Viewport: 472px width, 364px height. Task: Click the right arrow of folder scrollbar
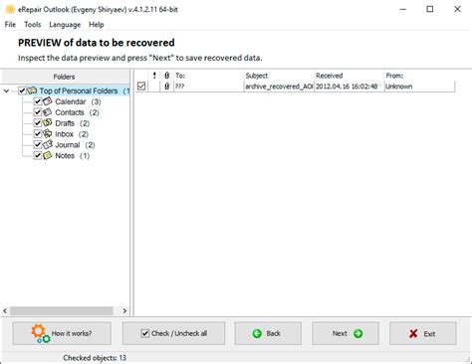coord(124,310)
